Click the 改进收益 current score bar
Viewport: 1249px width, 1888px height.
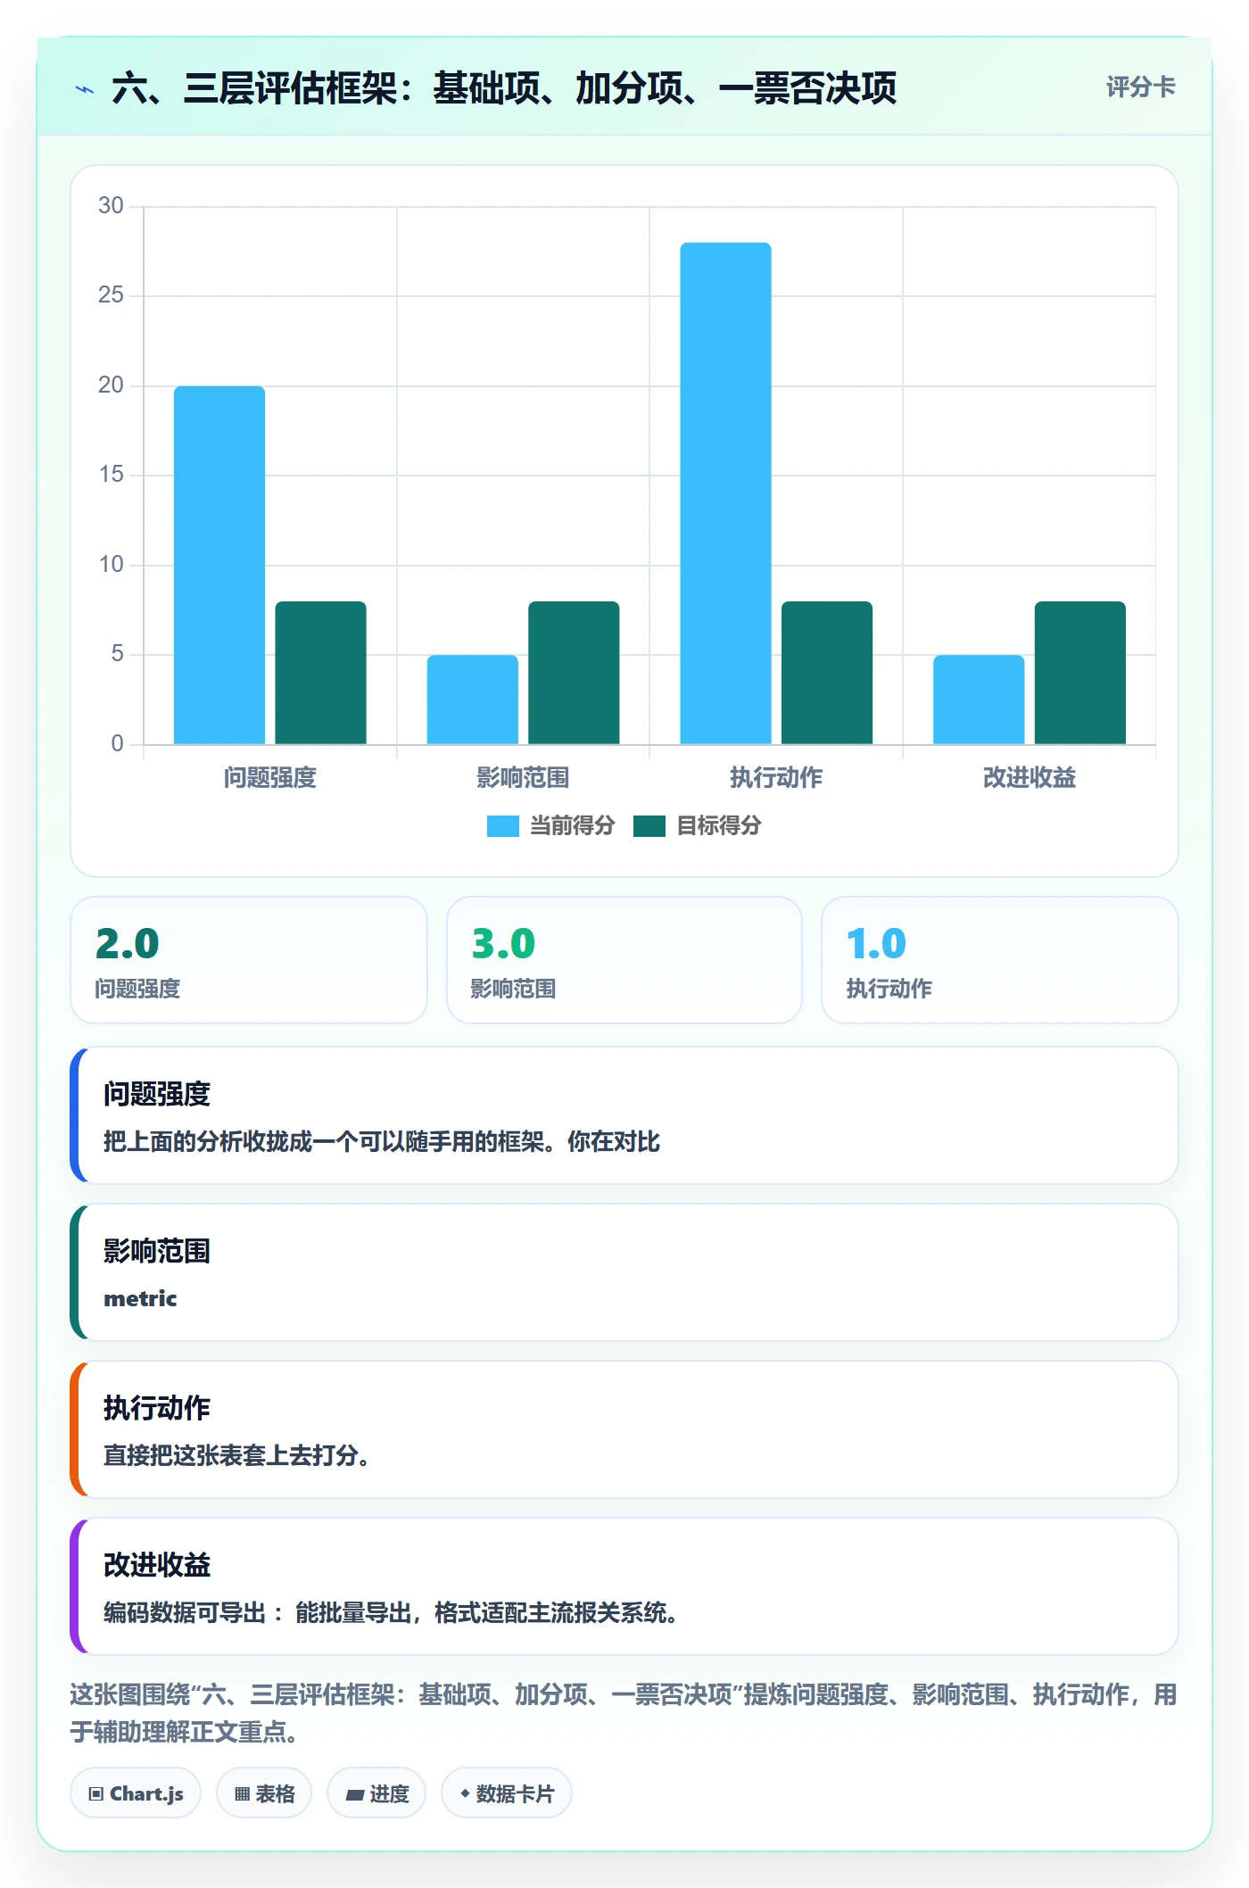pyautogui.click(x=979, y=700)
